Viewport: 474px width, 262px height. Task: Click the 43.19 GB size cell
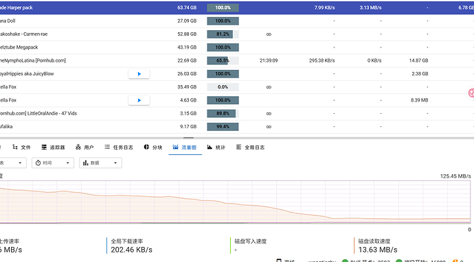pos(187,47)
